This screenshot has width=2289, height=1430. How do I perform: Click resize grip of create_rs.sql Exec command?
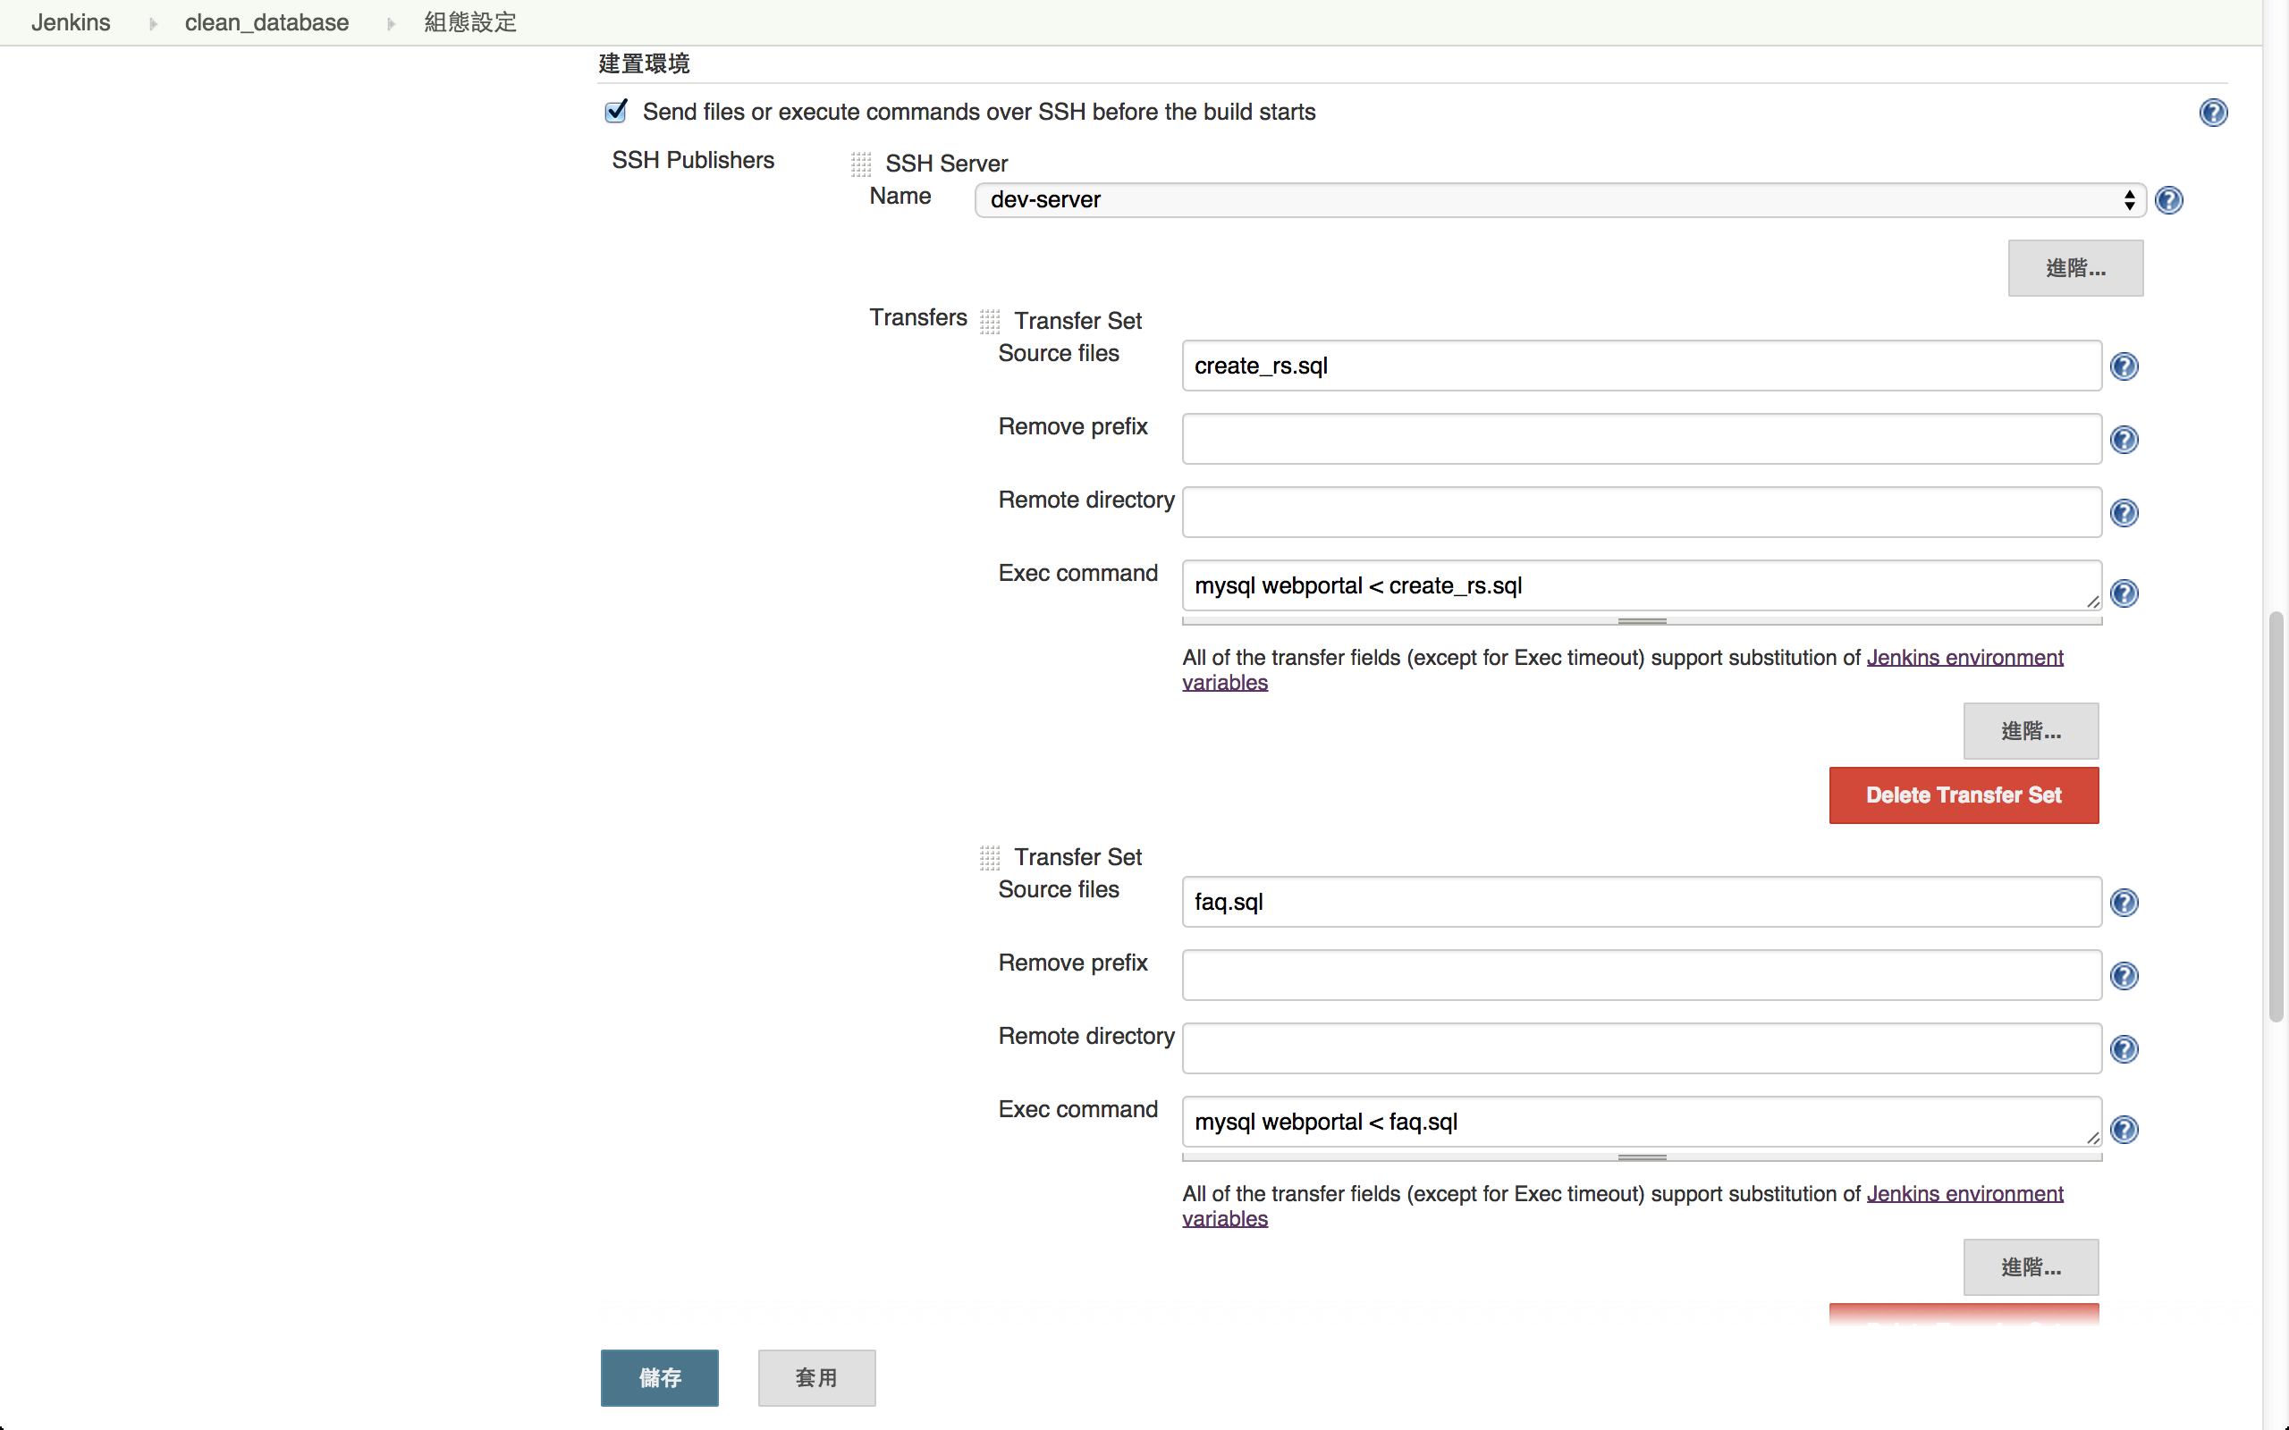[x=2093, y=601]
